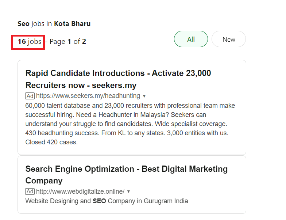The image size is (286, 220).
Task: Click the 'Seo jobs in Kota Bharu' heading
Action: 54,24
